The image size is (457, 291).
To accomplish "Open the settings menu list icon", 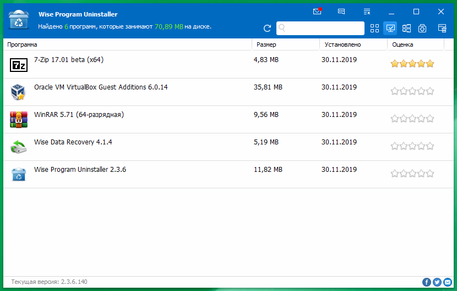I will tap(367, 12).
